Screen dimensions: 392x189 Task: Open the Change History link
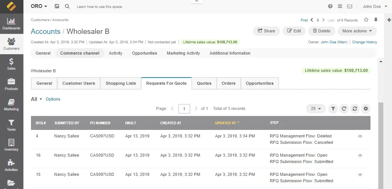364,42
